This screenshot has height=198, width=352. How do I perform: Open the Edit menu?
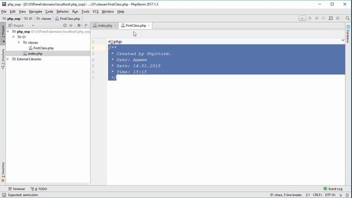click(x=13, y=12)
